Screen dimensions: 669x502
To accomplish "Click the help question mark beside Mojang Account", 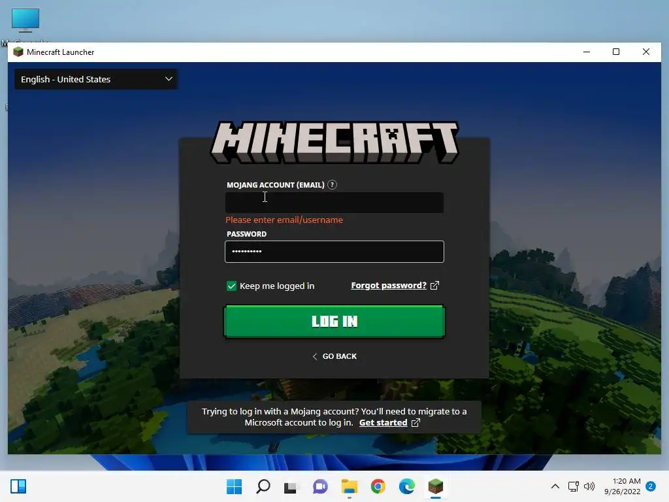I will point(332,185).
